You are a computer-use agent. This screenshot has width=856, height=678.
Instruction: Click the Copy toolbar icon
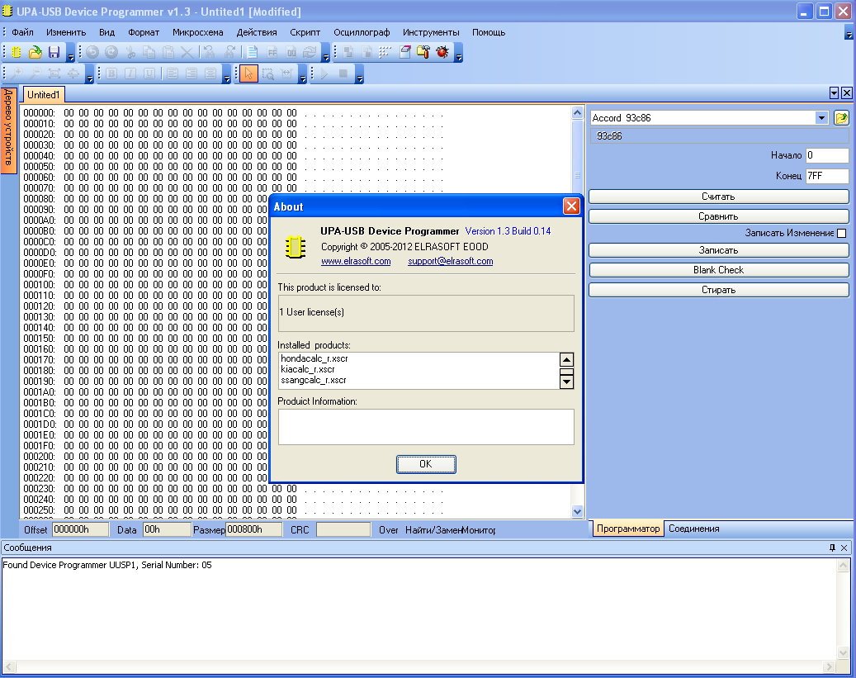pyautogui.click(x=149, y=53)
